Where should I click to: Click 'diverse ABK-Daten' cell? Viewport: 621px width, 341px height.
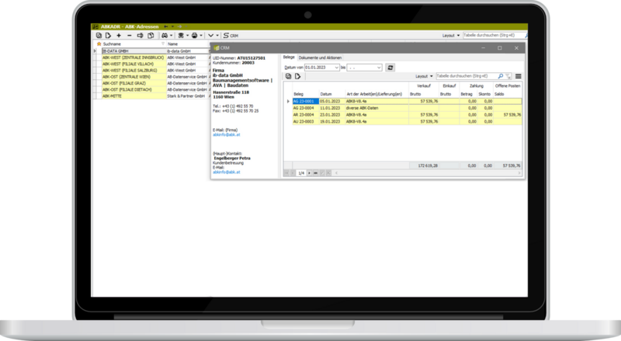coord(376,108)
